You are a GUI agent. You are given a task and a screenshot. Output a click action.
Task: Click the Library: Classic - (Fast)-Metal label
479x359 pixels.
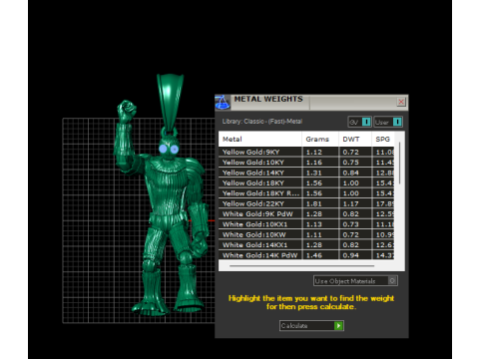[x=262, y=122]
